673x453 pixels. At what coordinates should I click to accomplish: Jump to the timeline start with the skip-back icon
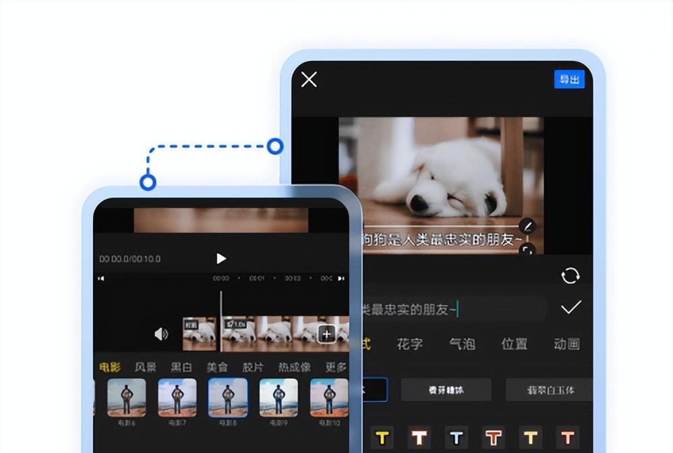click(x=101, y=279)
